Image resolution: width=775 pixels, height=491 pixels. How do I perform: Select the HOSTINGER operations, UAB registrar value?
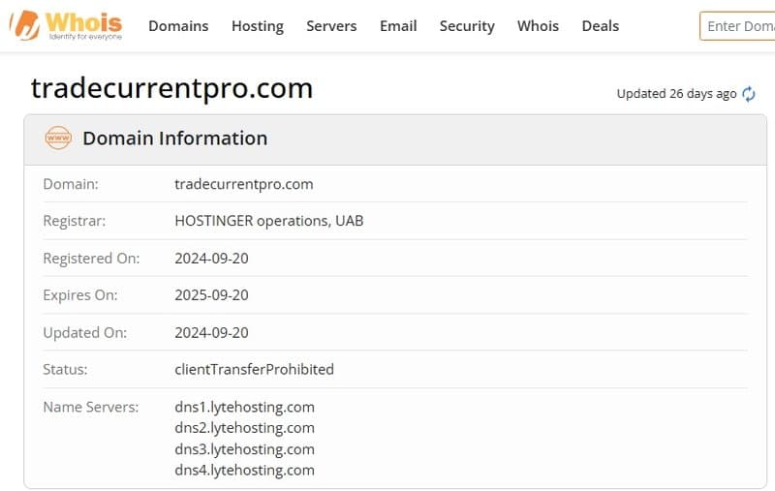point(269,221)
